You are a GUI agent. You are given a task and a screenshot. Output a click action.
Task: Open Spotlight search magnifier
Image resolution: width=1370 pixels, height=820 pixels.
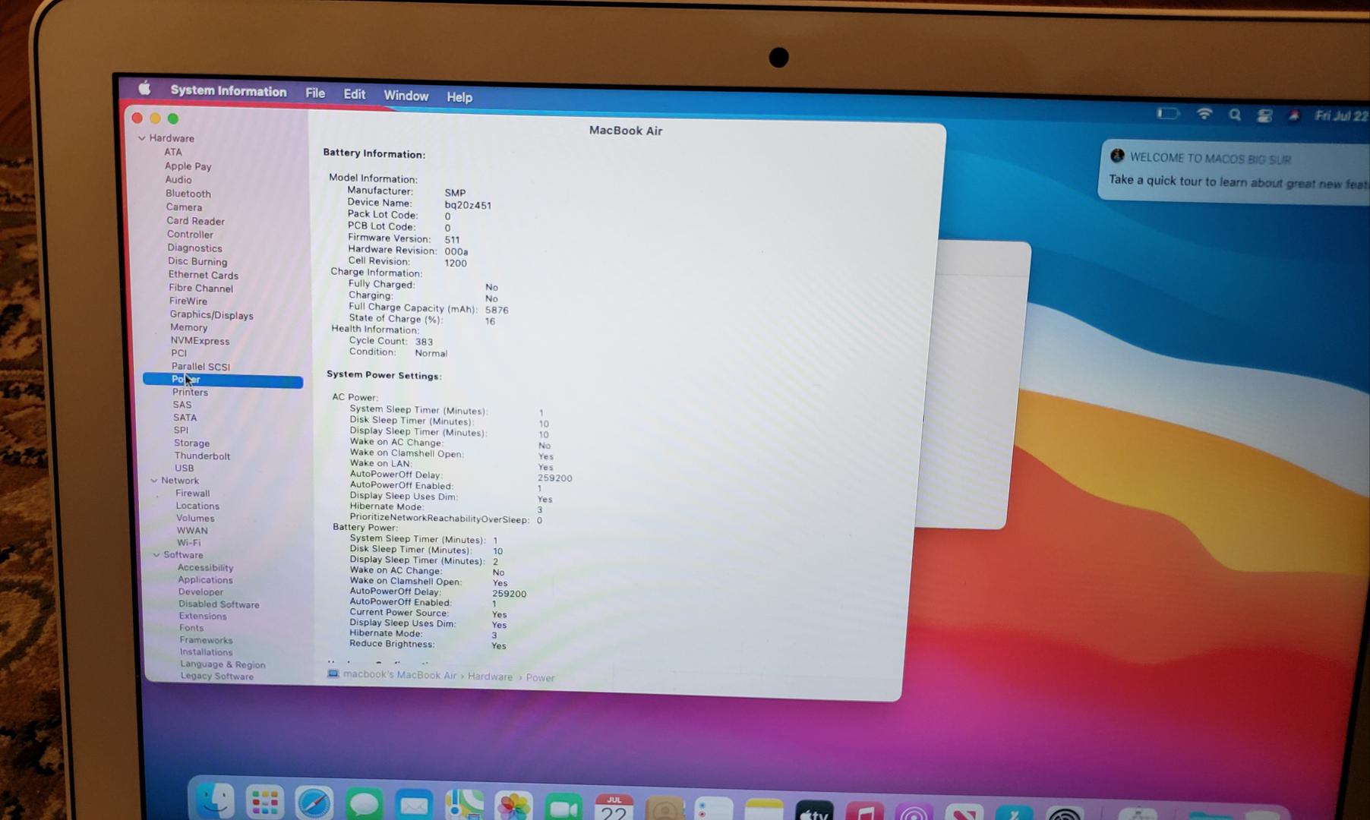click(1235, 115)
